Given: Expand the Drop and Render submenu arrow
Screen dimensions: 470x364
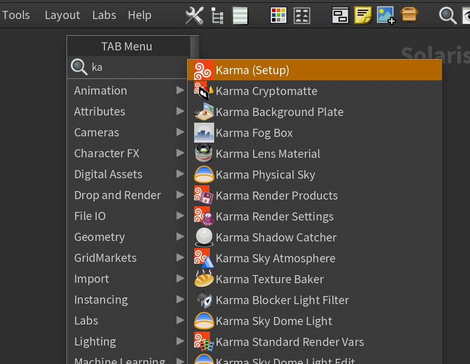Looking at the screenshot, I should click(180, 195).
